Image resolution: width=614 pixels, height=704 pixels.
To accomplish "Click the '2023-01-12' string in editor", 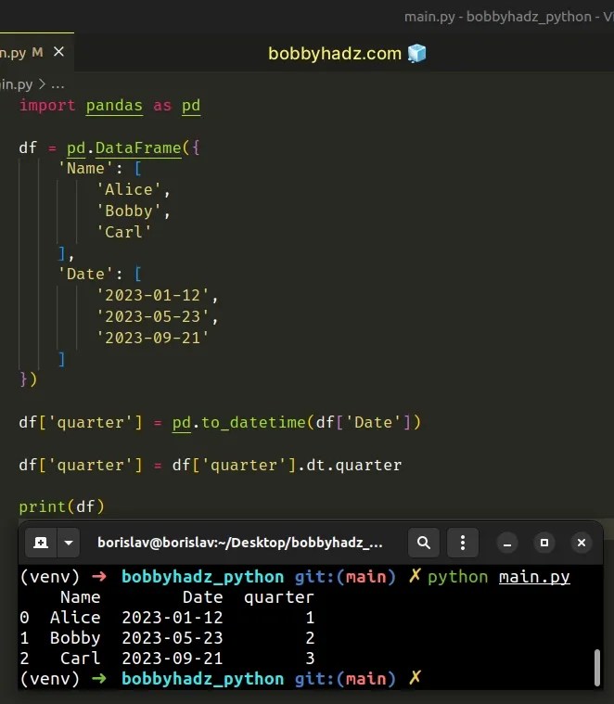I will (153, 295).
